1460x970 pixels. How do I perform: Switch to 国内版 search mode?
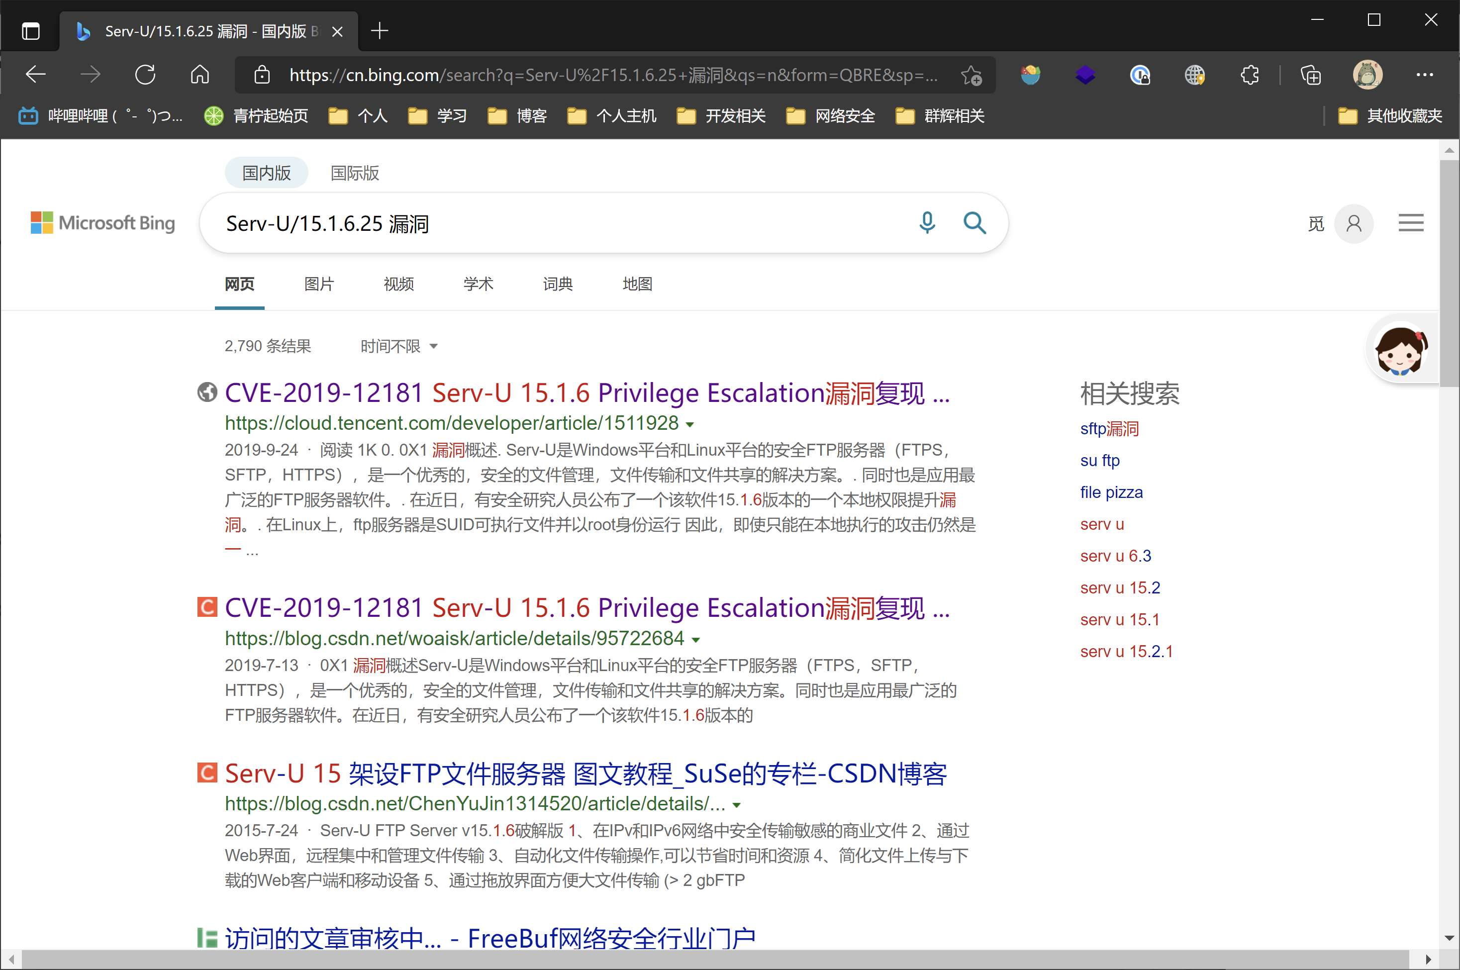[x=267, y=173]
